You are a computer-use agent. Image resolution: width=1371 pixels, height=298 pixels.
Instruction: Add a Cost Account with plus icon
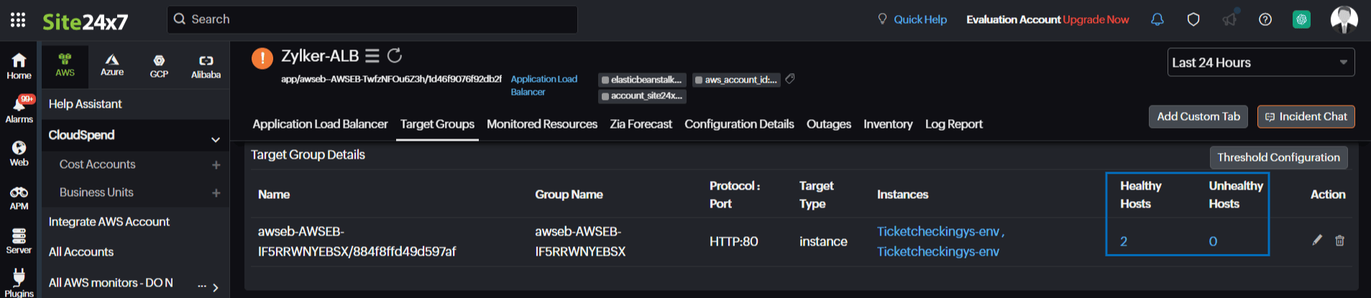(216, 165)
